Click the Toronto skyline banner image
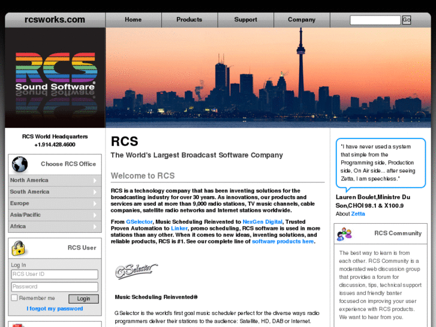 pos(268,77)
